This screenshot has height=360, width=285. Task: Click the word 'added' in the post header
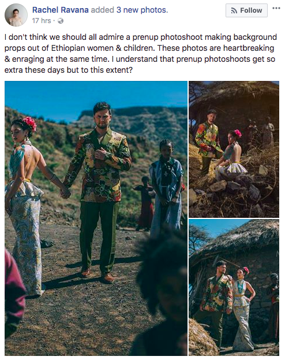tap(103, 10)
